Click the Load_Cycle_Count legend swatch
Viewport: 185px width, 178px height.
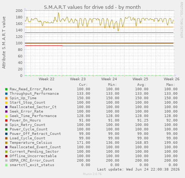(6, 138)
